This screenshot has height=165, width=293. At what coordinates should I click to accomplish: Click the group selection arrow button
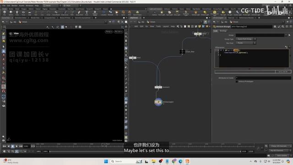click(x=289, y=35)
